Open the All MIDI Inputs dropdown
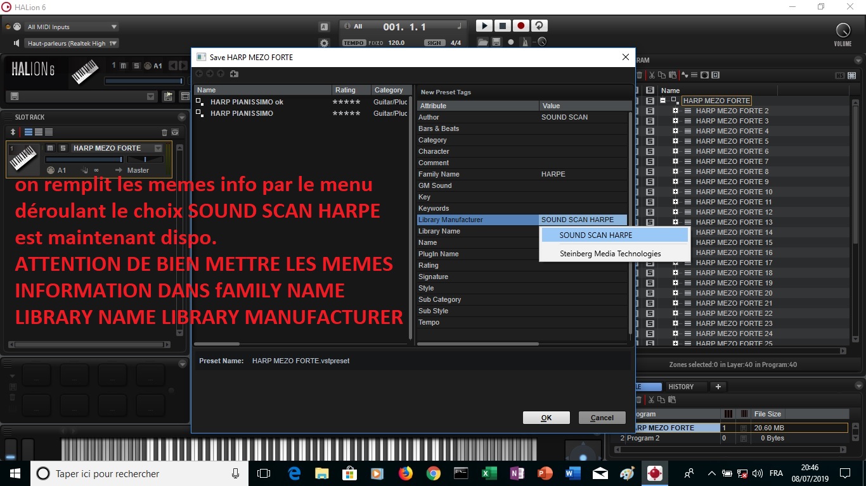Viewport: 866px width, 486px height. (x=70, y=27)
